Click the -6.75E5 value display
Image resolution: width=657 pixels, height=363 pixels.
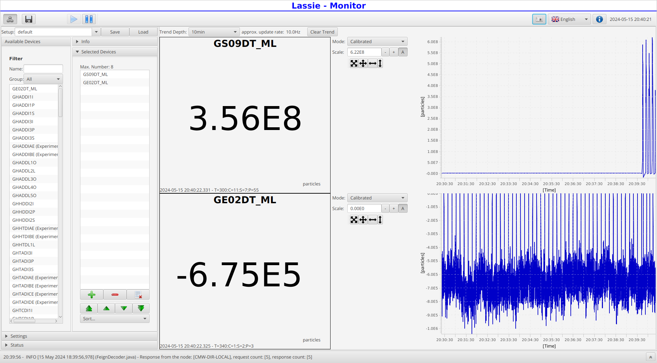(x=239, y=274)
